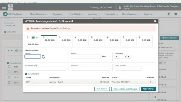This screenshot has height=102, width=181.
Task: Open the chat bubble icon
Action: tap(176, 14)
